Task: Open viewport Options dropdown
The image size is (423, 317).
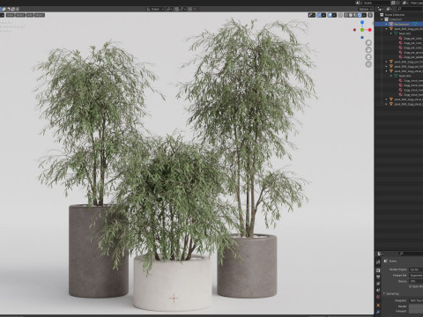Action: pyautogui.click(x=365, y=9)
